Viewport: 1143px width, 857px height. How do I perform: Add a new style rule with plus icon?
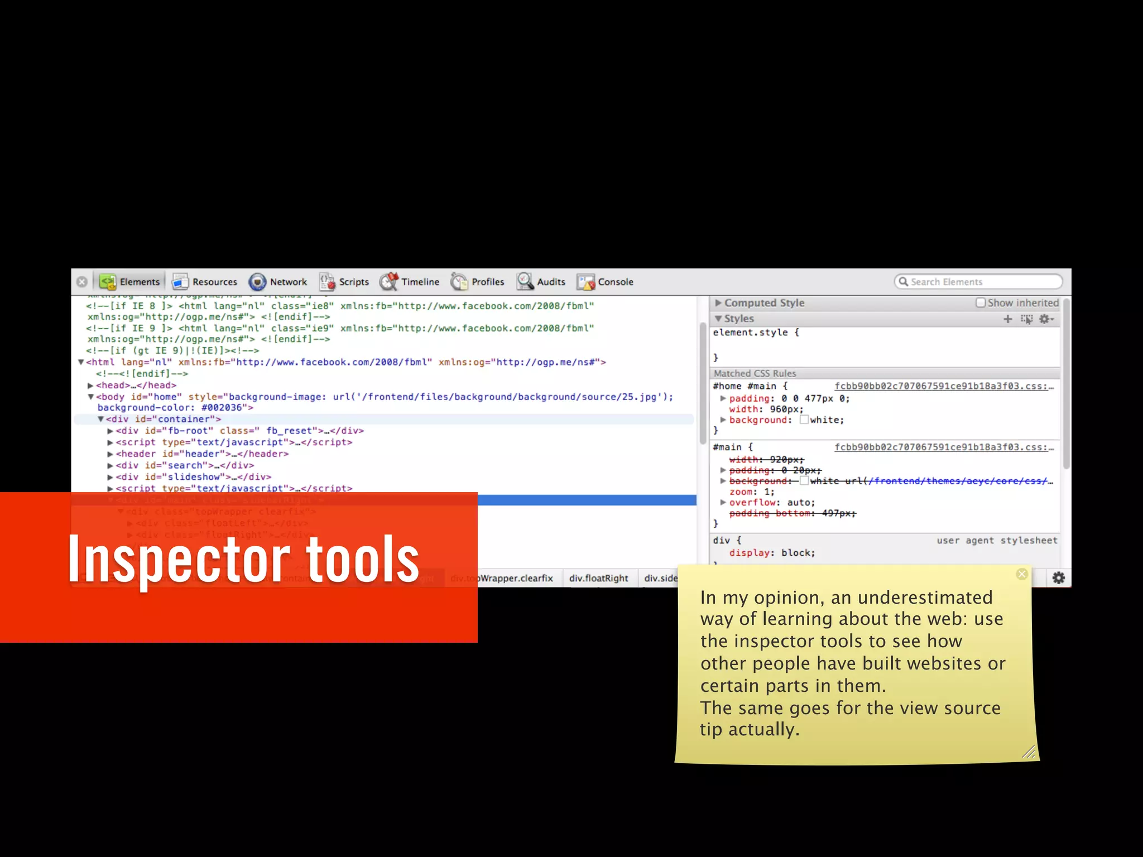(x=1008, y=319)
